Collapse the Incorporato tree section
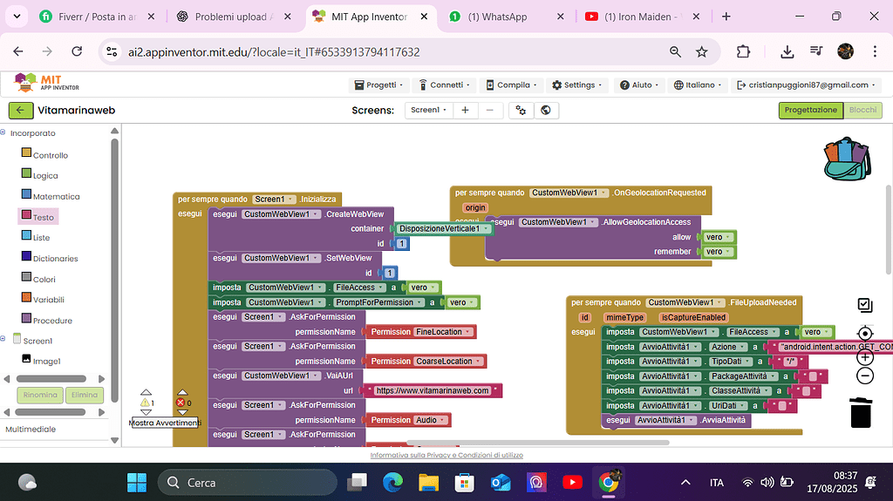 point(3,132)
